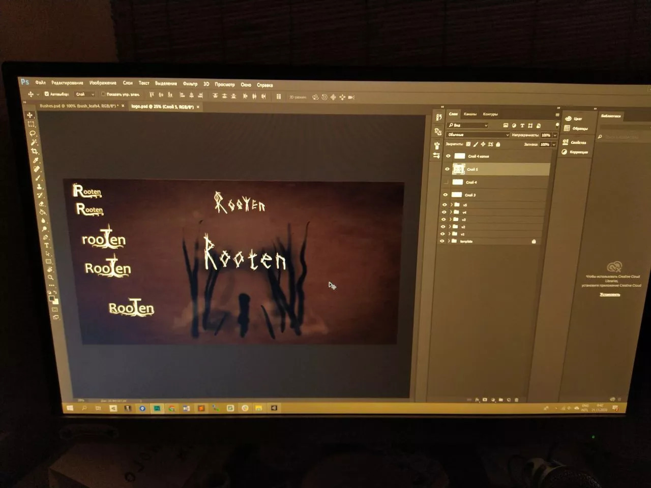Expand the v1 layer group
This screenshot has height=488, width=651.
tap(450, 234)
